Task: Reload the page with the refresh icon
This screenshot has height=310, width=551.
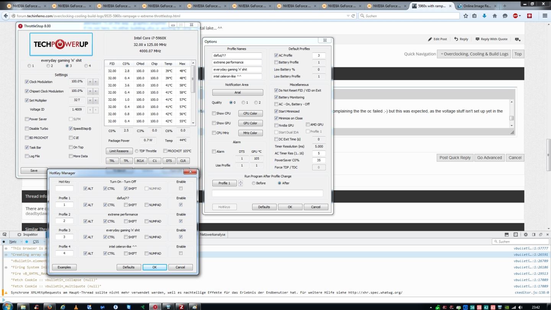Action: (352, 16)
